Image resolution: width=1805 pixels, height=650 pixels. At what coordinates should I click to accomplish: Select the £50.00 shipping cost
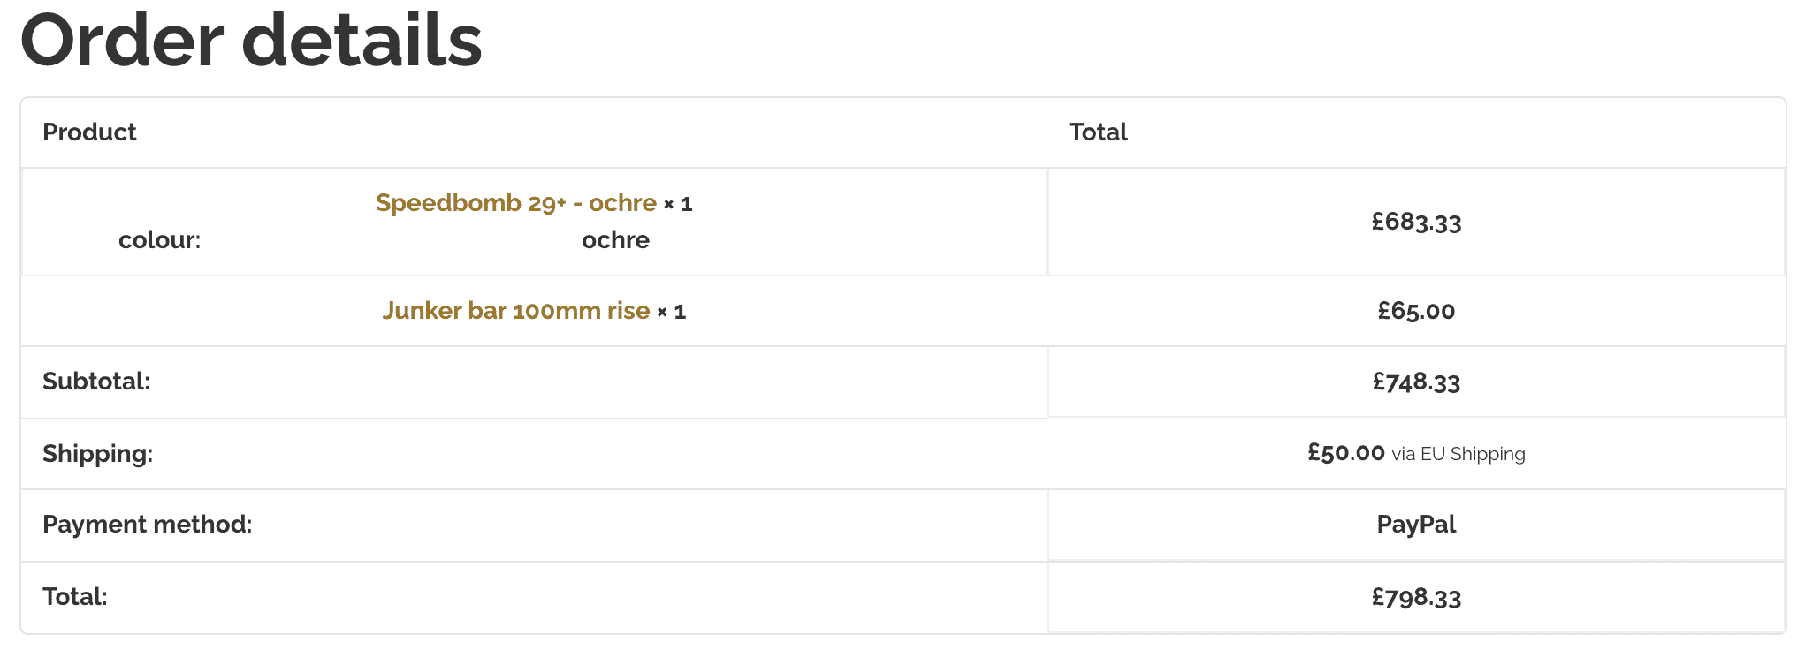[1346, 453]
